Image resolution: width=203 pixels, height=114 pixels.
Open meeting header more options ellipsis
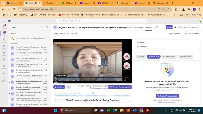[x=200, y=27]
